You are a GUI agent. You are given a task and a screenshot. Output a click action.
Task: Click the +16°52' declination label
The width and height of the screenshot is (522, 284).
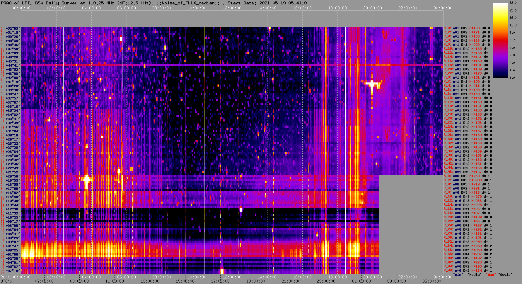click(12, 193)
